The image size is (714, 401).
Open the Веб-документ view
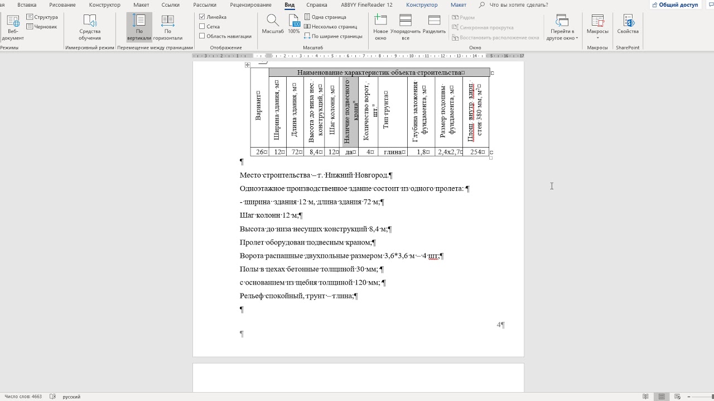point(13,28)
